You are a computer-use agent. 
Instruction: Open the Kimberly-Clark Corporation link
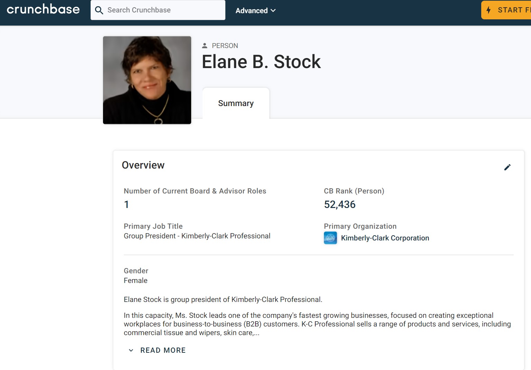coord(385,238)
